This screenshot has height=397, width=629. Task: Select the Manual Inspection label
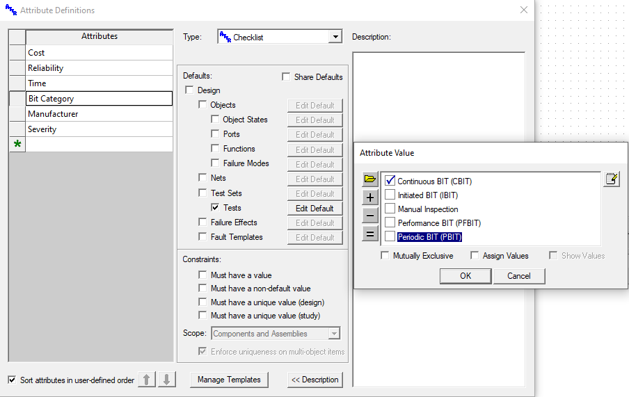pyautogui.click(x=428, y=209)
